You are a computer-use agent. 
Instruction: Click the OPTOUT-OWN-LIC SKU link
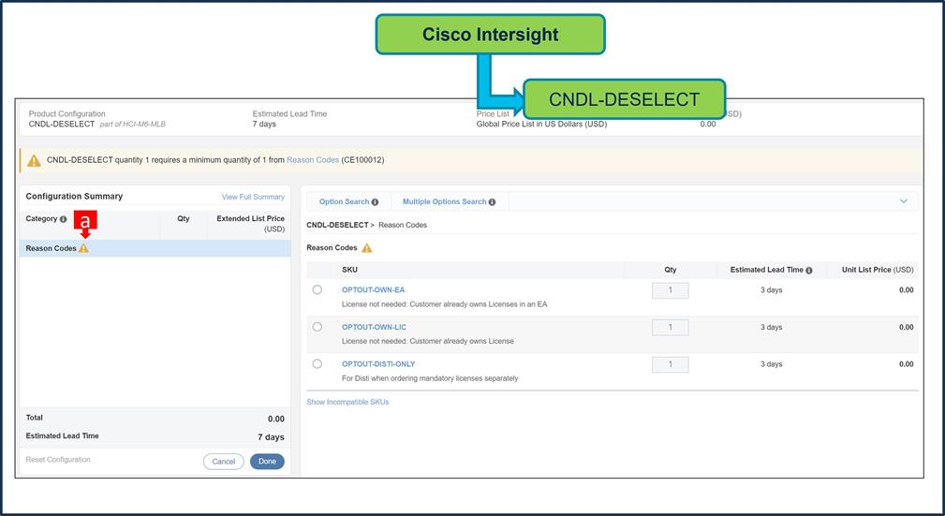[374, 327]
